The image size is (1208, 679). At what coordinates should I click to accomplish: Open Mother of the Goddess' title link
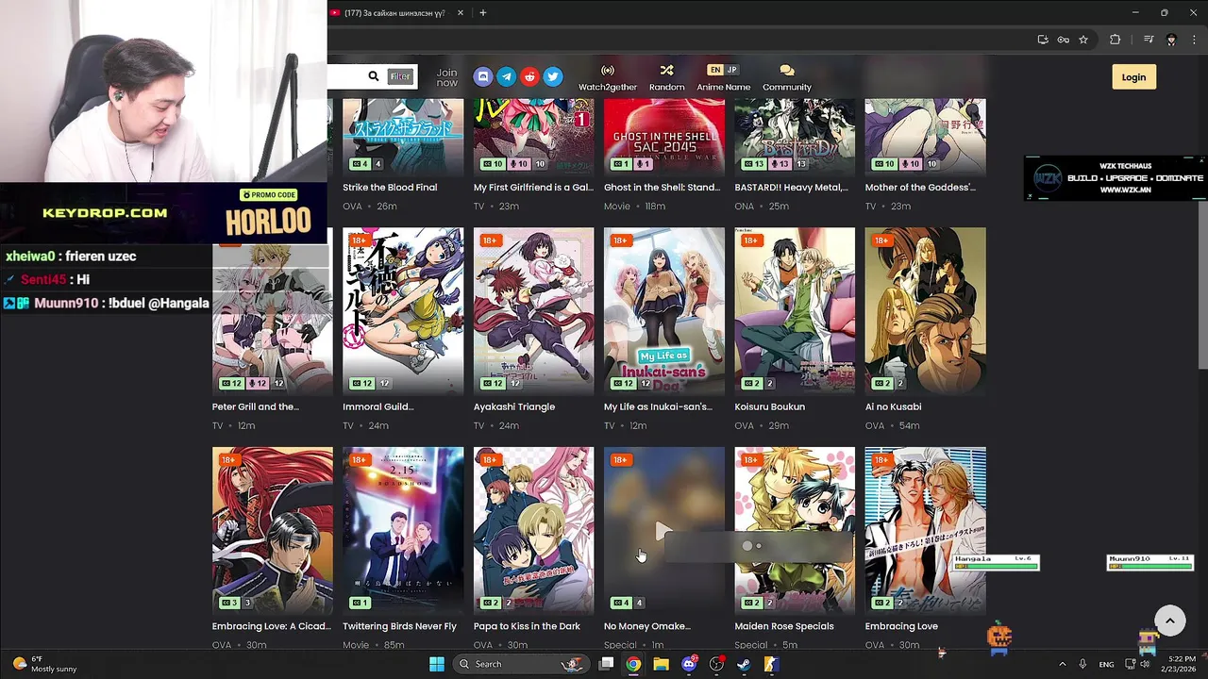[920, 188]
